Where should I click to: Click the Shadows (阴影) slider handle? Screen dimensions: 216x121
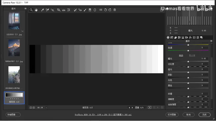(188, 78)
